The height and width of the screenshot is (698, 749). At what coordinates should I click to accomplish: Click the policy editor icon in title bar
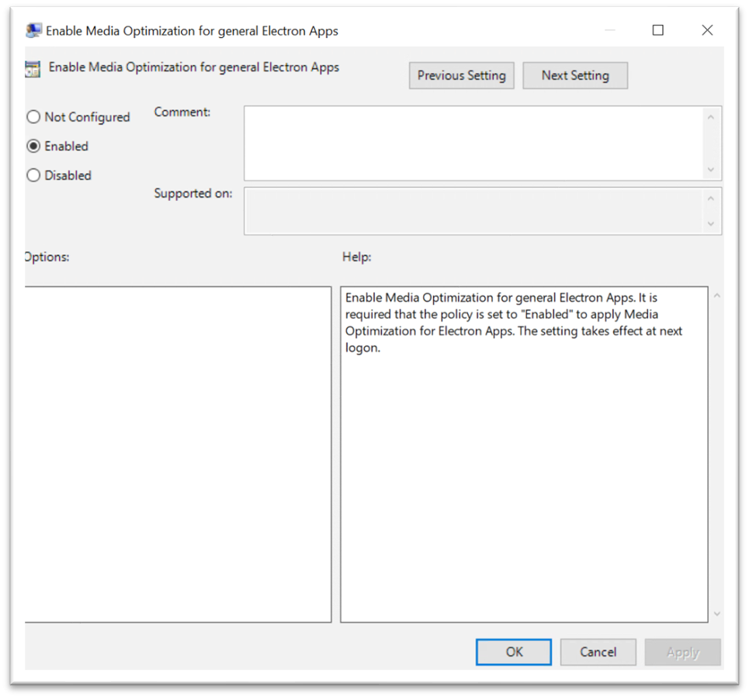pyautogui.click(x=33, y=31)
